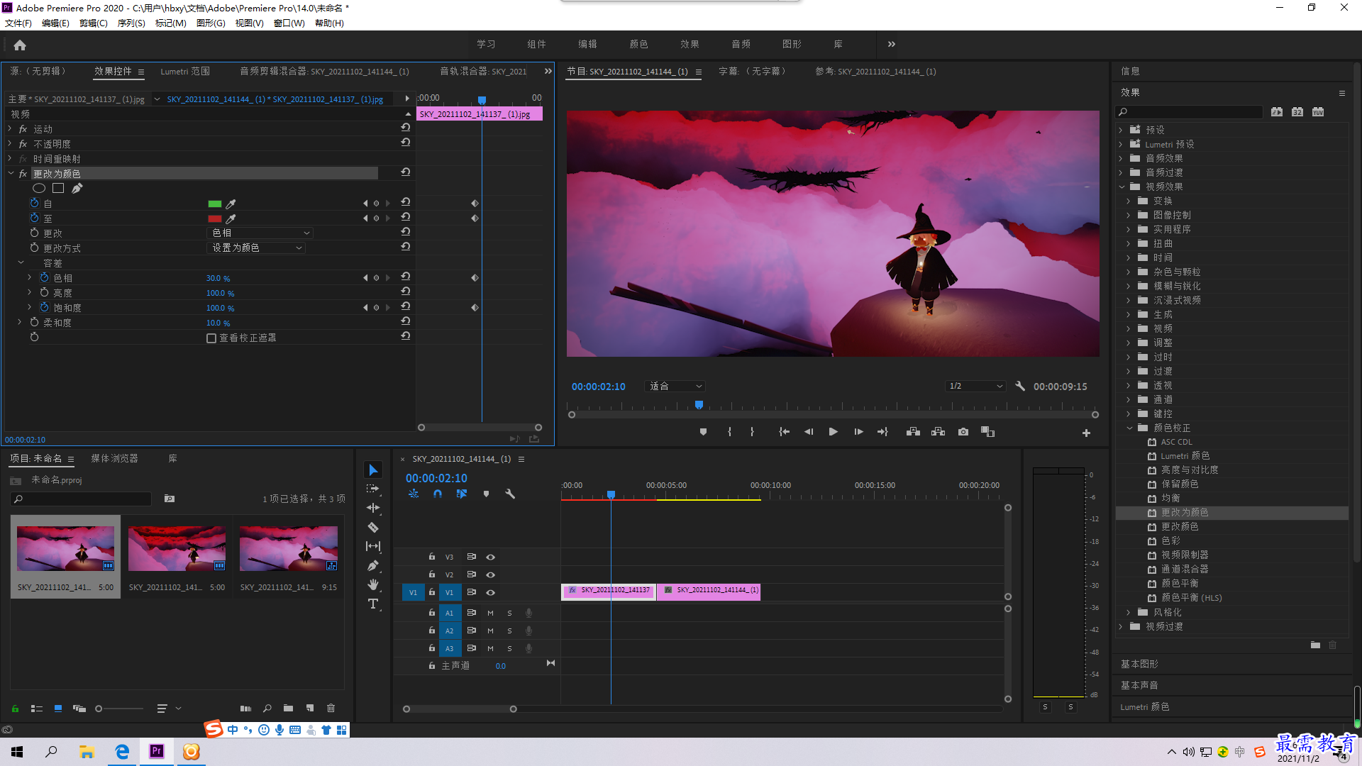Open the 基本声音 panel
The image size is (1362, 766).
1139,686
